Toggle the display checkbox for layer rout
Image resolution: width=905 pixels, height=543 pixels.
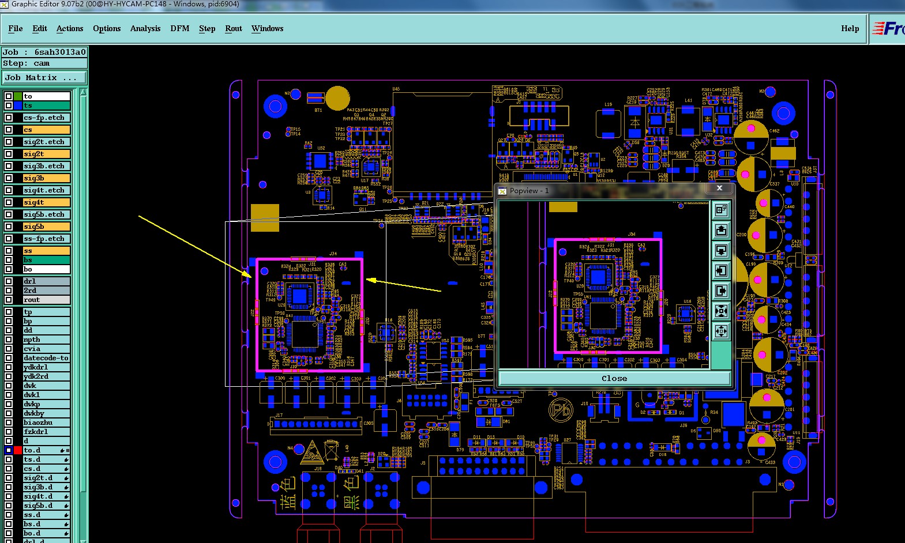[x=9, y=300]
